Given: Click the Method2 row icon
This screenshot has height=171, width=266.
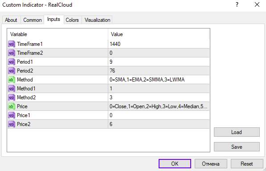Looking at the screenshot, I should (12, 98).
